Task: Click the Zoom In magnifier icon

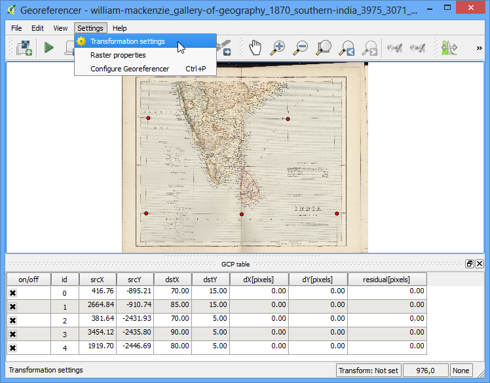Action: (x=278, y=48)
